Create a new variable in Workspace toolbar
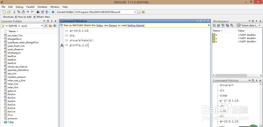The image size is (263, 127). [214, 26]
